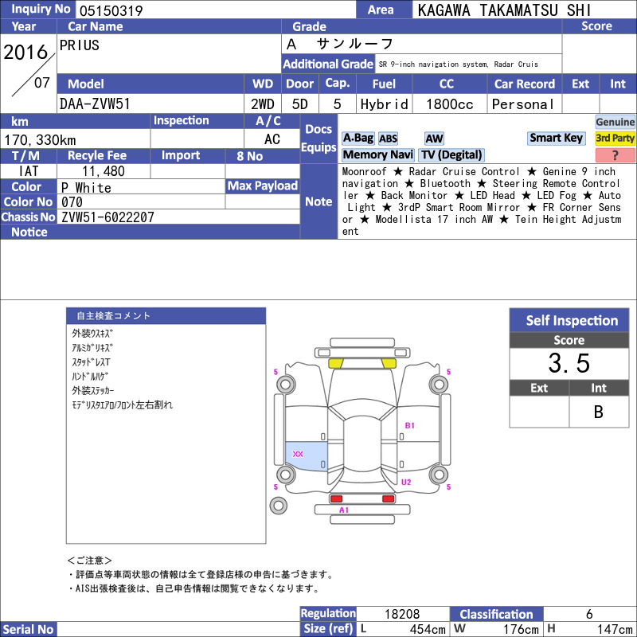Select the TV (Degital) equipment badge
637x637 pixels.
click(x=451, y=155)
